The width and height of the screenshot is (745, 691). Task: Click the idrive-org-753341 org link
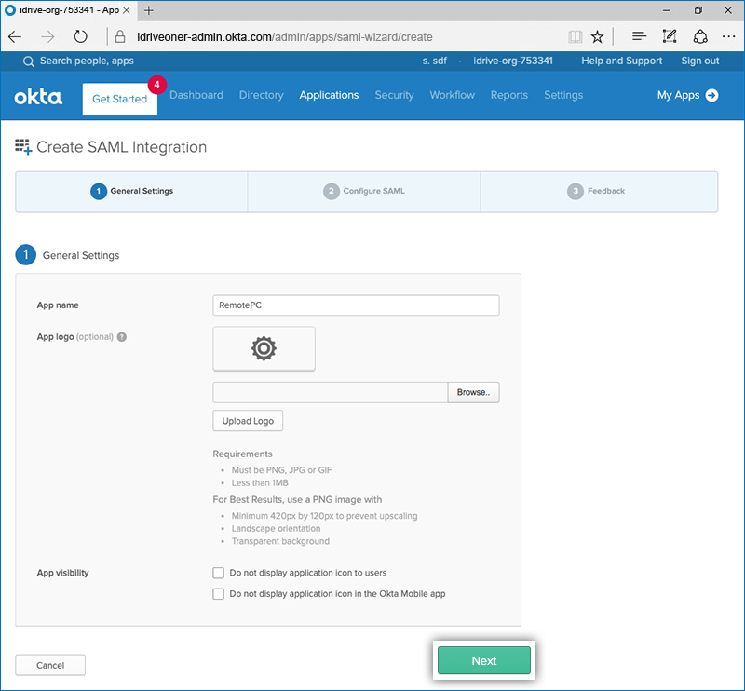tap(513, 61)
